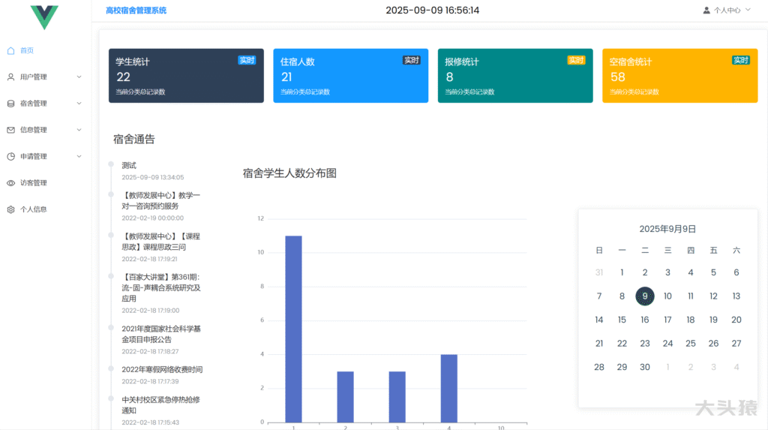Open the 2021年度国家社会科学基金项目申报公告 notice
This screenshot has height=430, width=768.
tap(161, 334)
